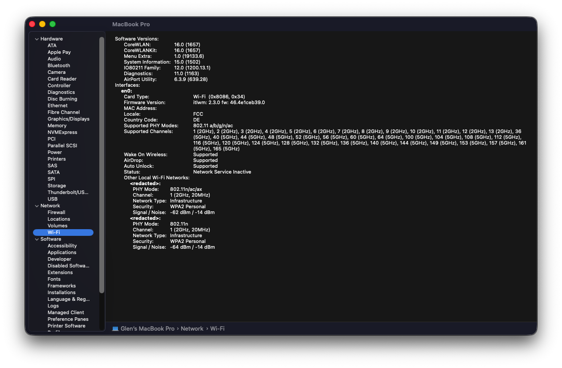
Task: Click Wi-Fi in the path bar
Action: [x=217, y=329]
